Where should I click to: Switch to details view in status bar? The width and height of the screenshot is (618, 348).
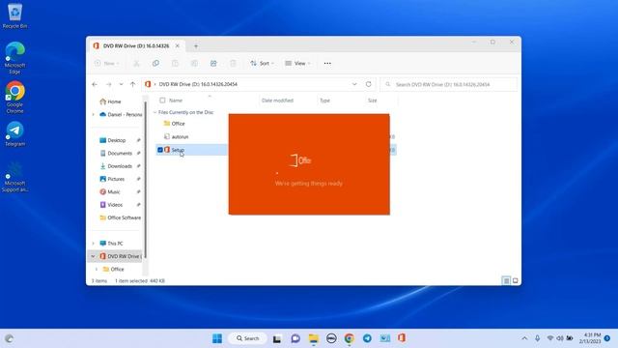pyautogui.click(x=506, y=280)
